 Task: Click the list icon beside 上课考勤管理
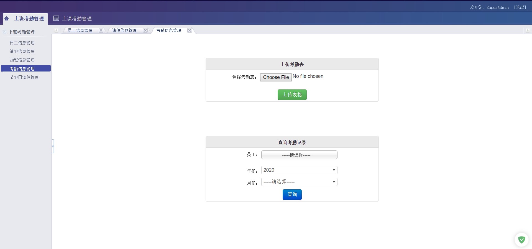coord(56,18)
